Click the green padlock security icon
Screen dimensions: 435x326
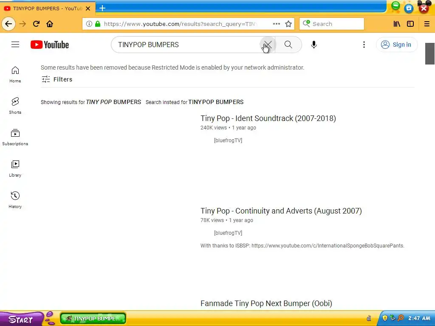pyautogui.click(x=98, y=24)
